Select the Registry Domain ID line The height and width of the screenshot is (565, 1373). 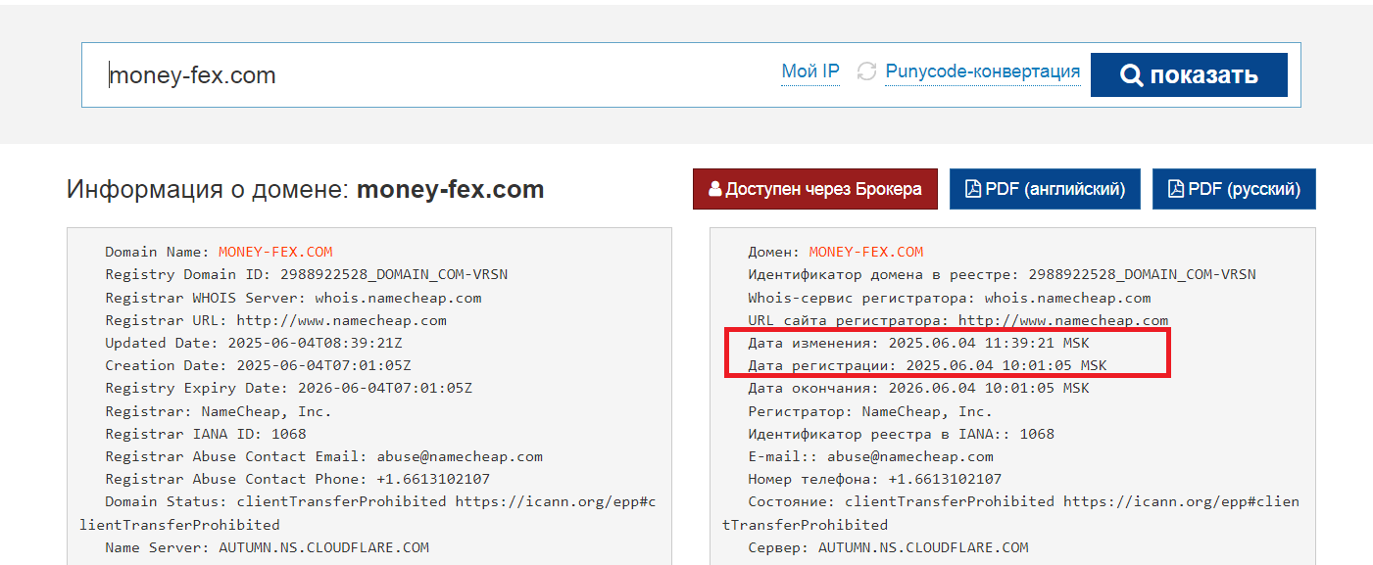(306, 274)
